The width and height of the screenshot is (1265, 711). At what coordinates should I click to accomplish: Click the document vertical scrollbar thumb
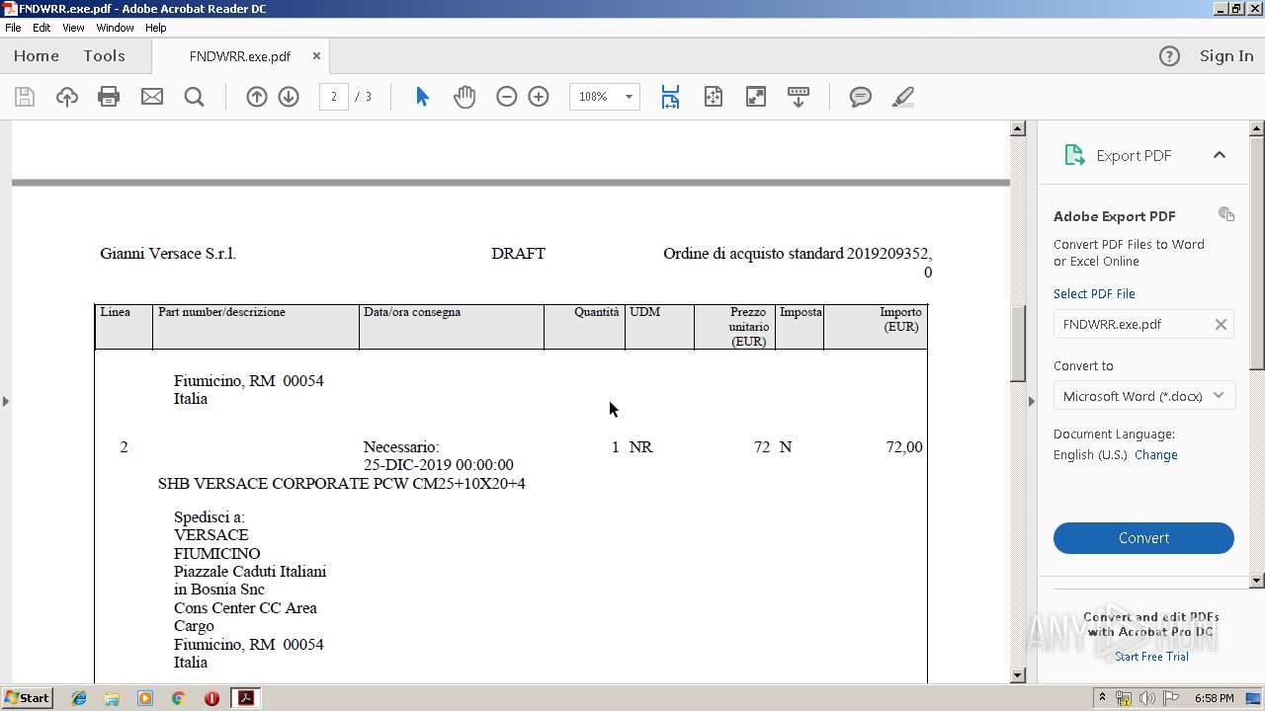pos(1018,344)
